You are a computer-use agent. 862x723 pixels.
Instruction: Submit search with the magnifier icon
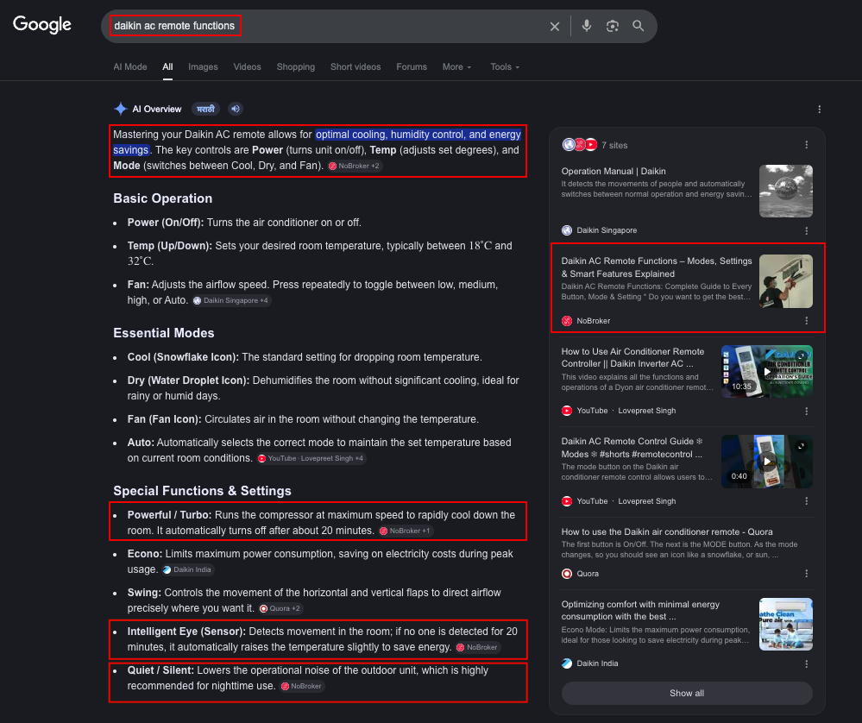tap(639, 26)
